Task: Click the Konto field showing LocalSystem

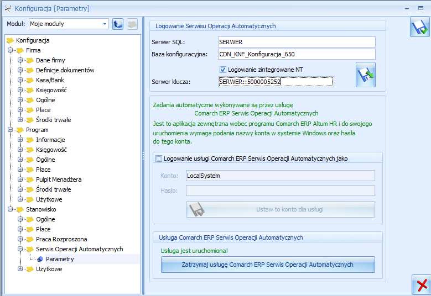Action: [281, 176]
